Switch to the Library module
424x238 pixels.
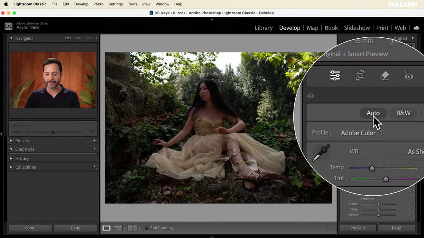pyautogui.click(x=264, y=28)
